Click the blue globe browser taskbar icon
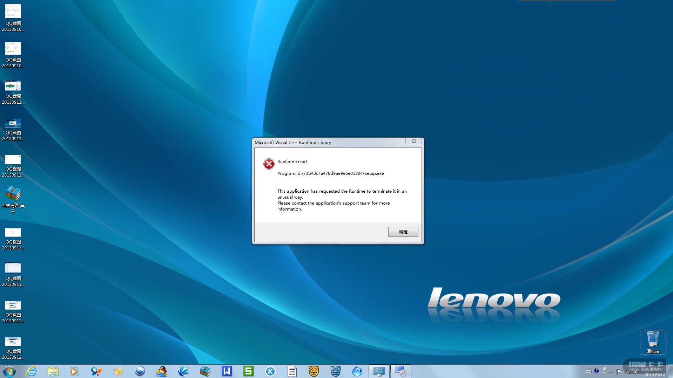This screenshot has height=378, width=673. pyautogui.click(x=183, y=371)
